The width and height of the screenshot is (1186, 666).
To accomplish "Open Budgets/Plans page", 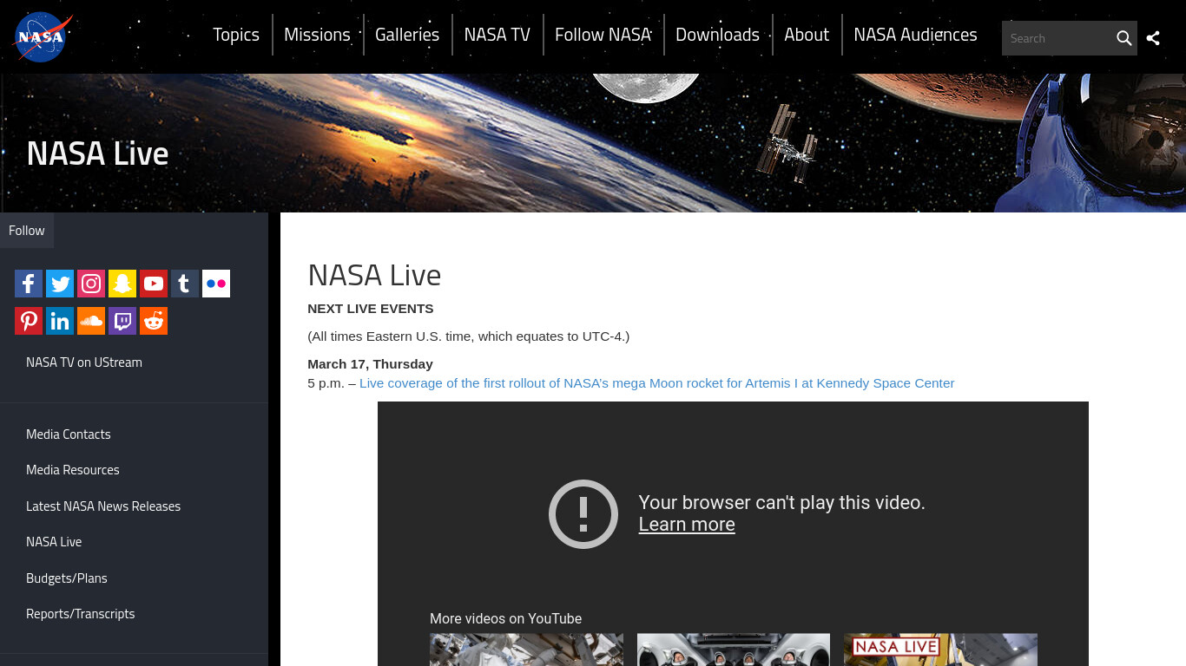I will tap(67, 578).
